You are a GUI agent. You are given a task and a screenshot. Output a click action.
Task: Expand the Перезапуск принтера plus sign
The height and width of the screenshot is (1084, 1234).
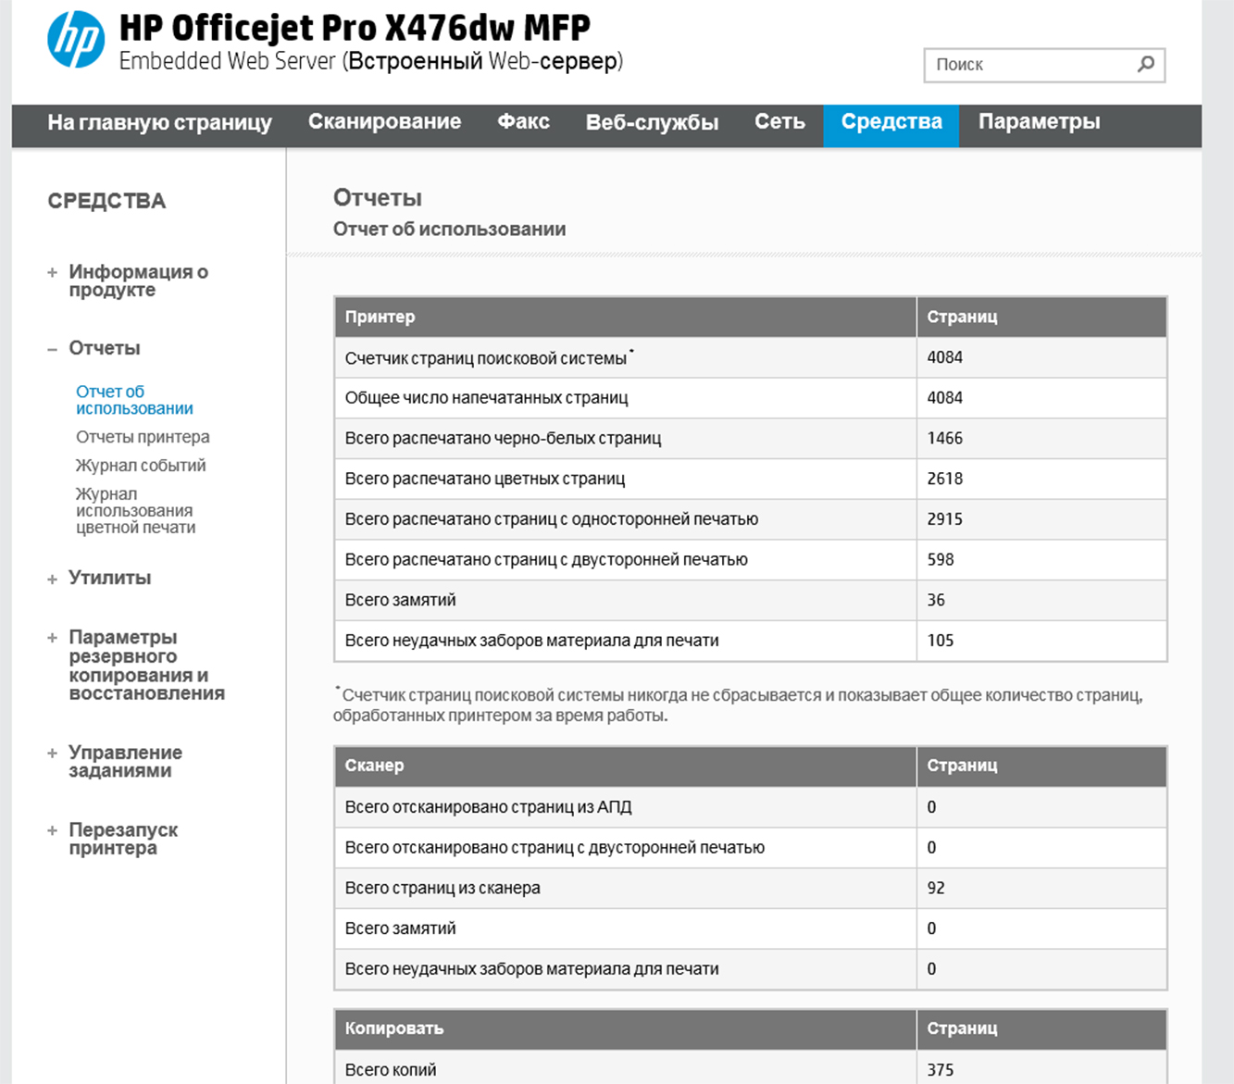[x=52, y=830]
